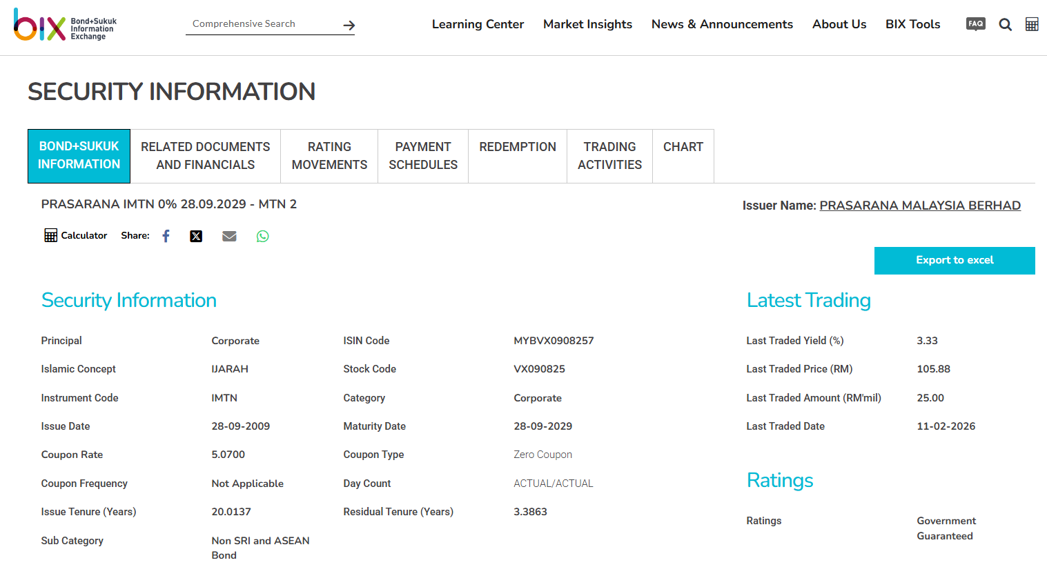Click the Export to excel button
Image resolution: width=1047 pixels, height=567 pixels.
(x=955, y=261)
